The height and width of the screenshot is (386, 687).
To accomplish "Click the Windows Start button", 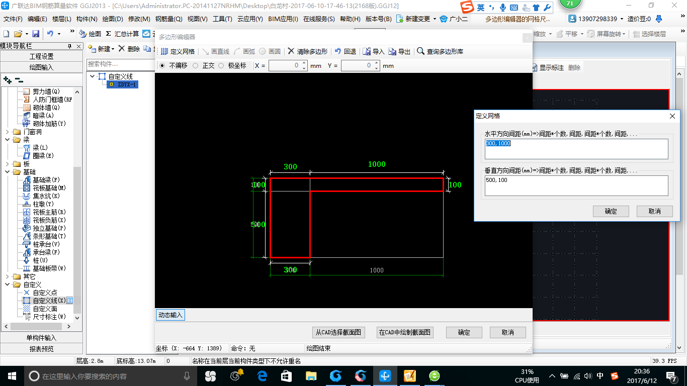I will coord(12,375).
